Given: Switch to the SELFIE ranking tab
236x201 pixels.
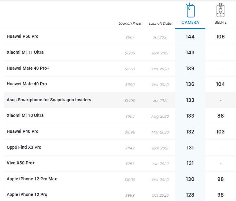Looking at the screenshot, I should point(220,23).
